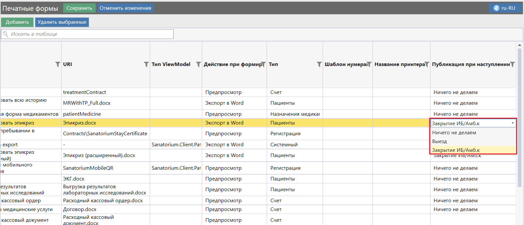Click filter icon in Название принтера column

[427, 64]
